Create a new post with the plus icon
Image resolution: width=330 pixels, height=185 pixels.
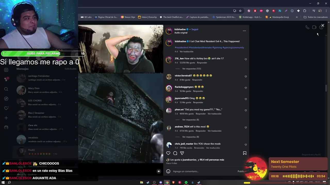(6, 118)
